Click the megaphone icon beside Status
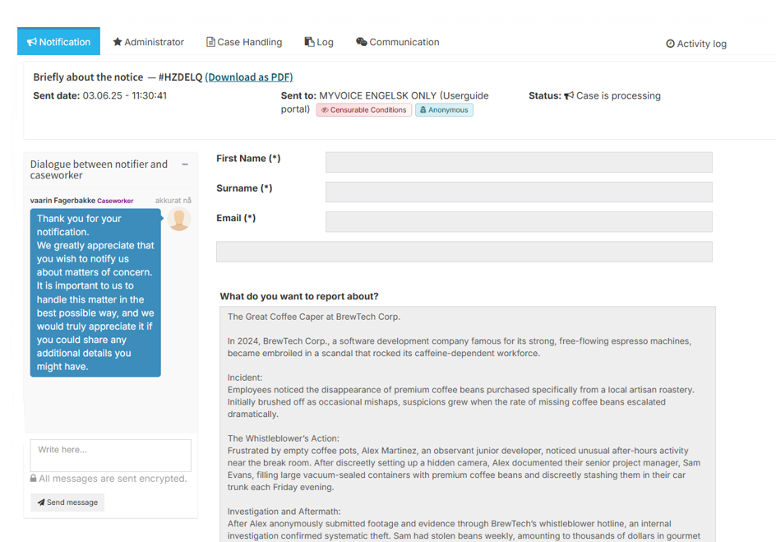 point(569,96)
